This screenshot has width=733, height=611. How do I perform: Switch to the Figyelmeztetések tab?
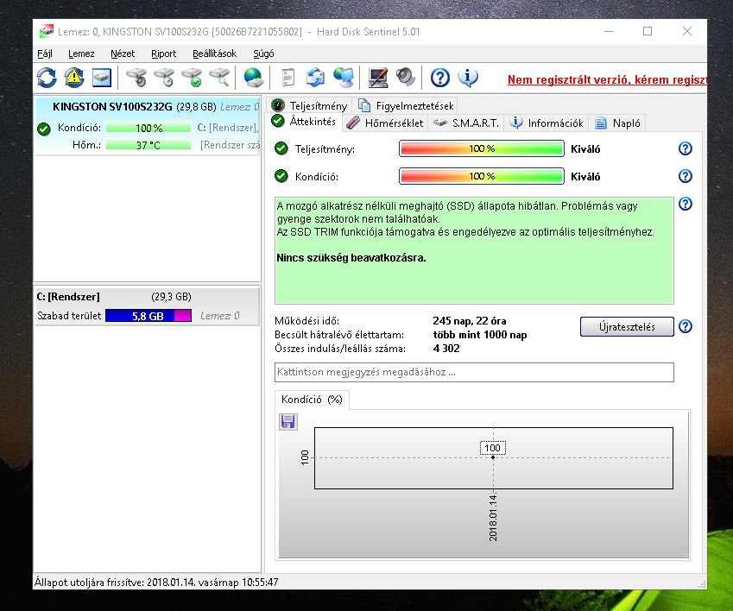coord(407,105)
